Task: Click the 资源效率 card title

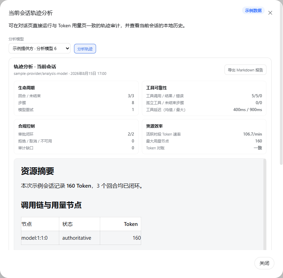Action: pyautogui.click(x=154, y=126)
